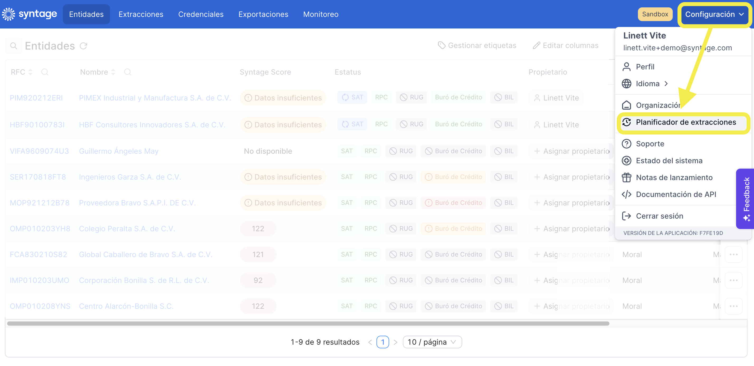Open the entities search magnifier icon

[x=13, y=46]
